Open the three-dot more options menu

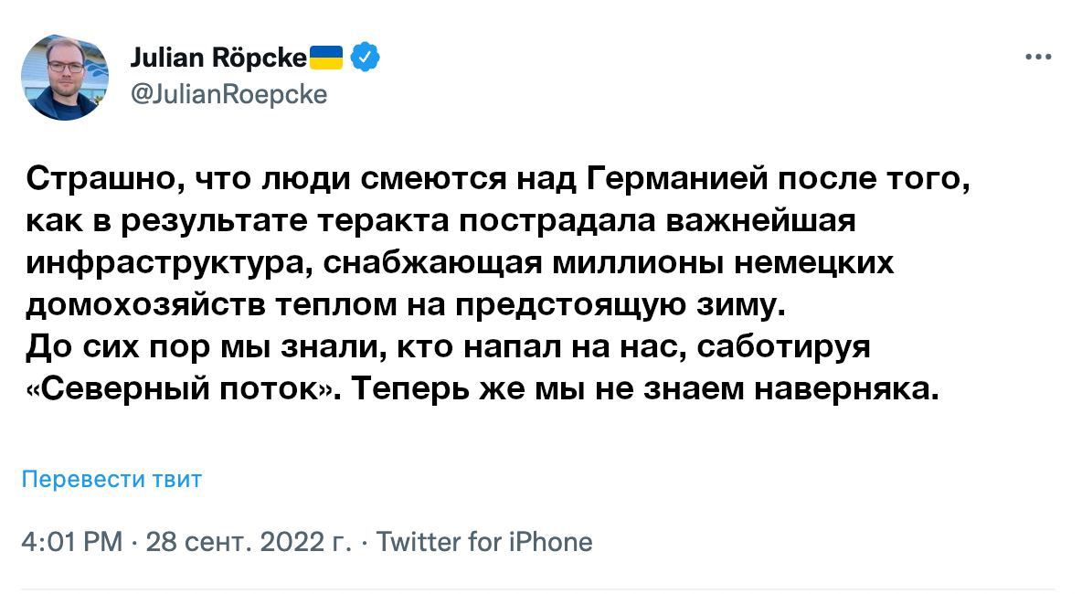click(x=1038, y=57)
